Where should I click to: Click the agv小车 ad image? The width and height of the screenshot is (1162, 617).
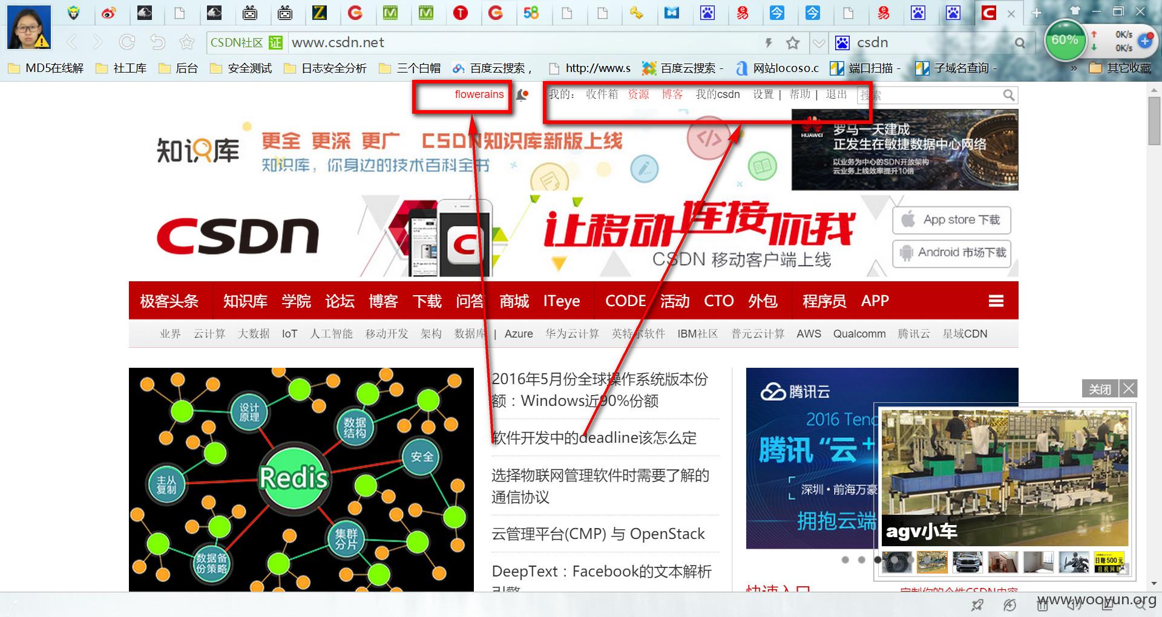point(1005,478)
